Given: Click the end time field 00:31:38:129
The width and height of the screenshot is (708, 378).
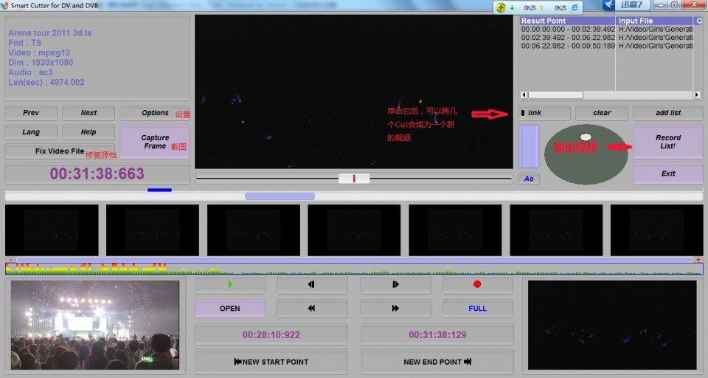Looking at the screenshot, I should tap(437, 335).
